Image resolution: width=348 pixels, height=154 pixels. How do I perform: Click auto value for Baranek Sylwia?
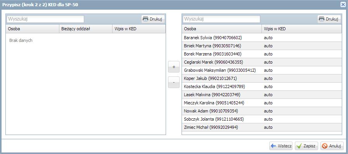[268, 38]
